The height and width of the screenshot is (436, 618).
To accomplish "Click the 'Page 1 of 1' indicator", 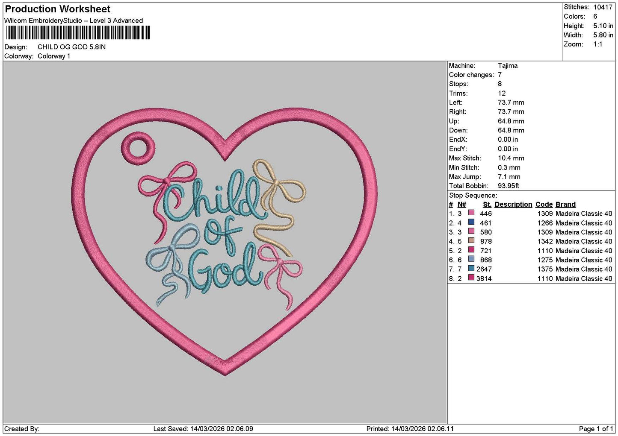I will pos(596,429).
